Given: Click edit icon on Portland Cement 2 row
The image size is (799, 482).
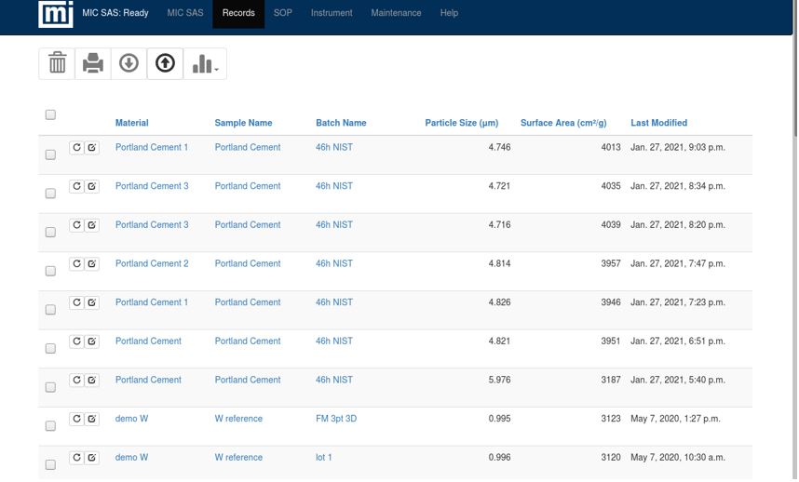Looking at the screenshot, I should [92, 264].
